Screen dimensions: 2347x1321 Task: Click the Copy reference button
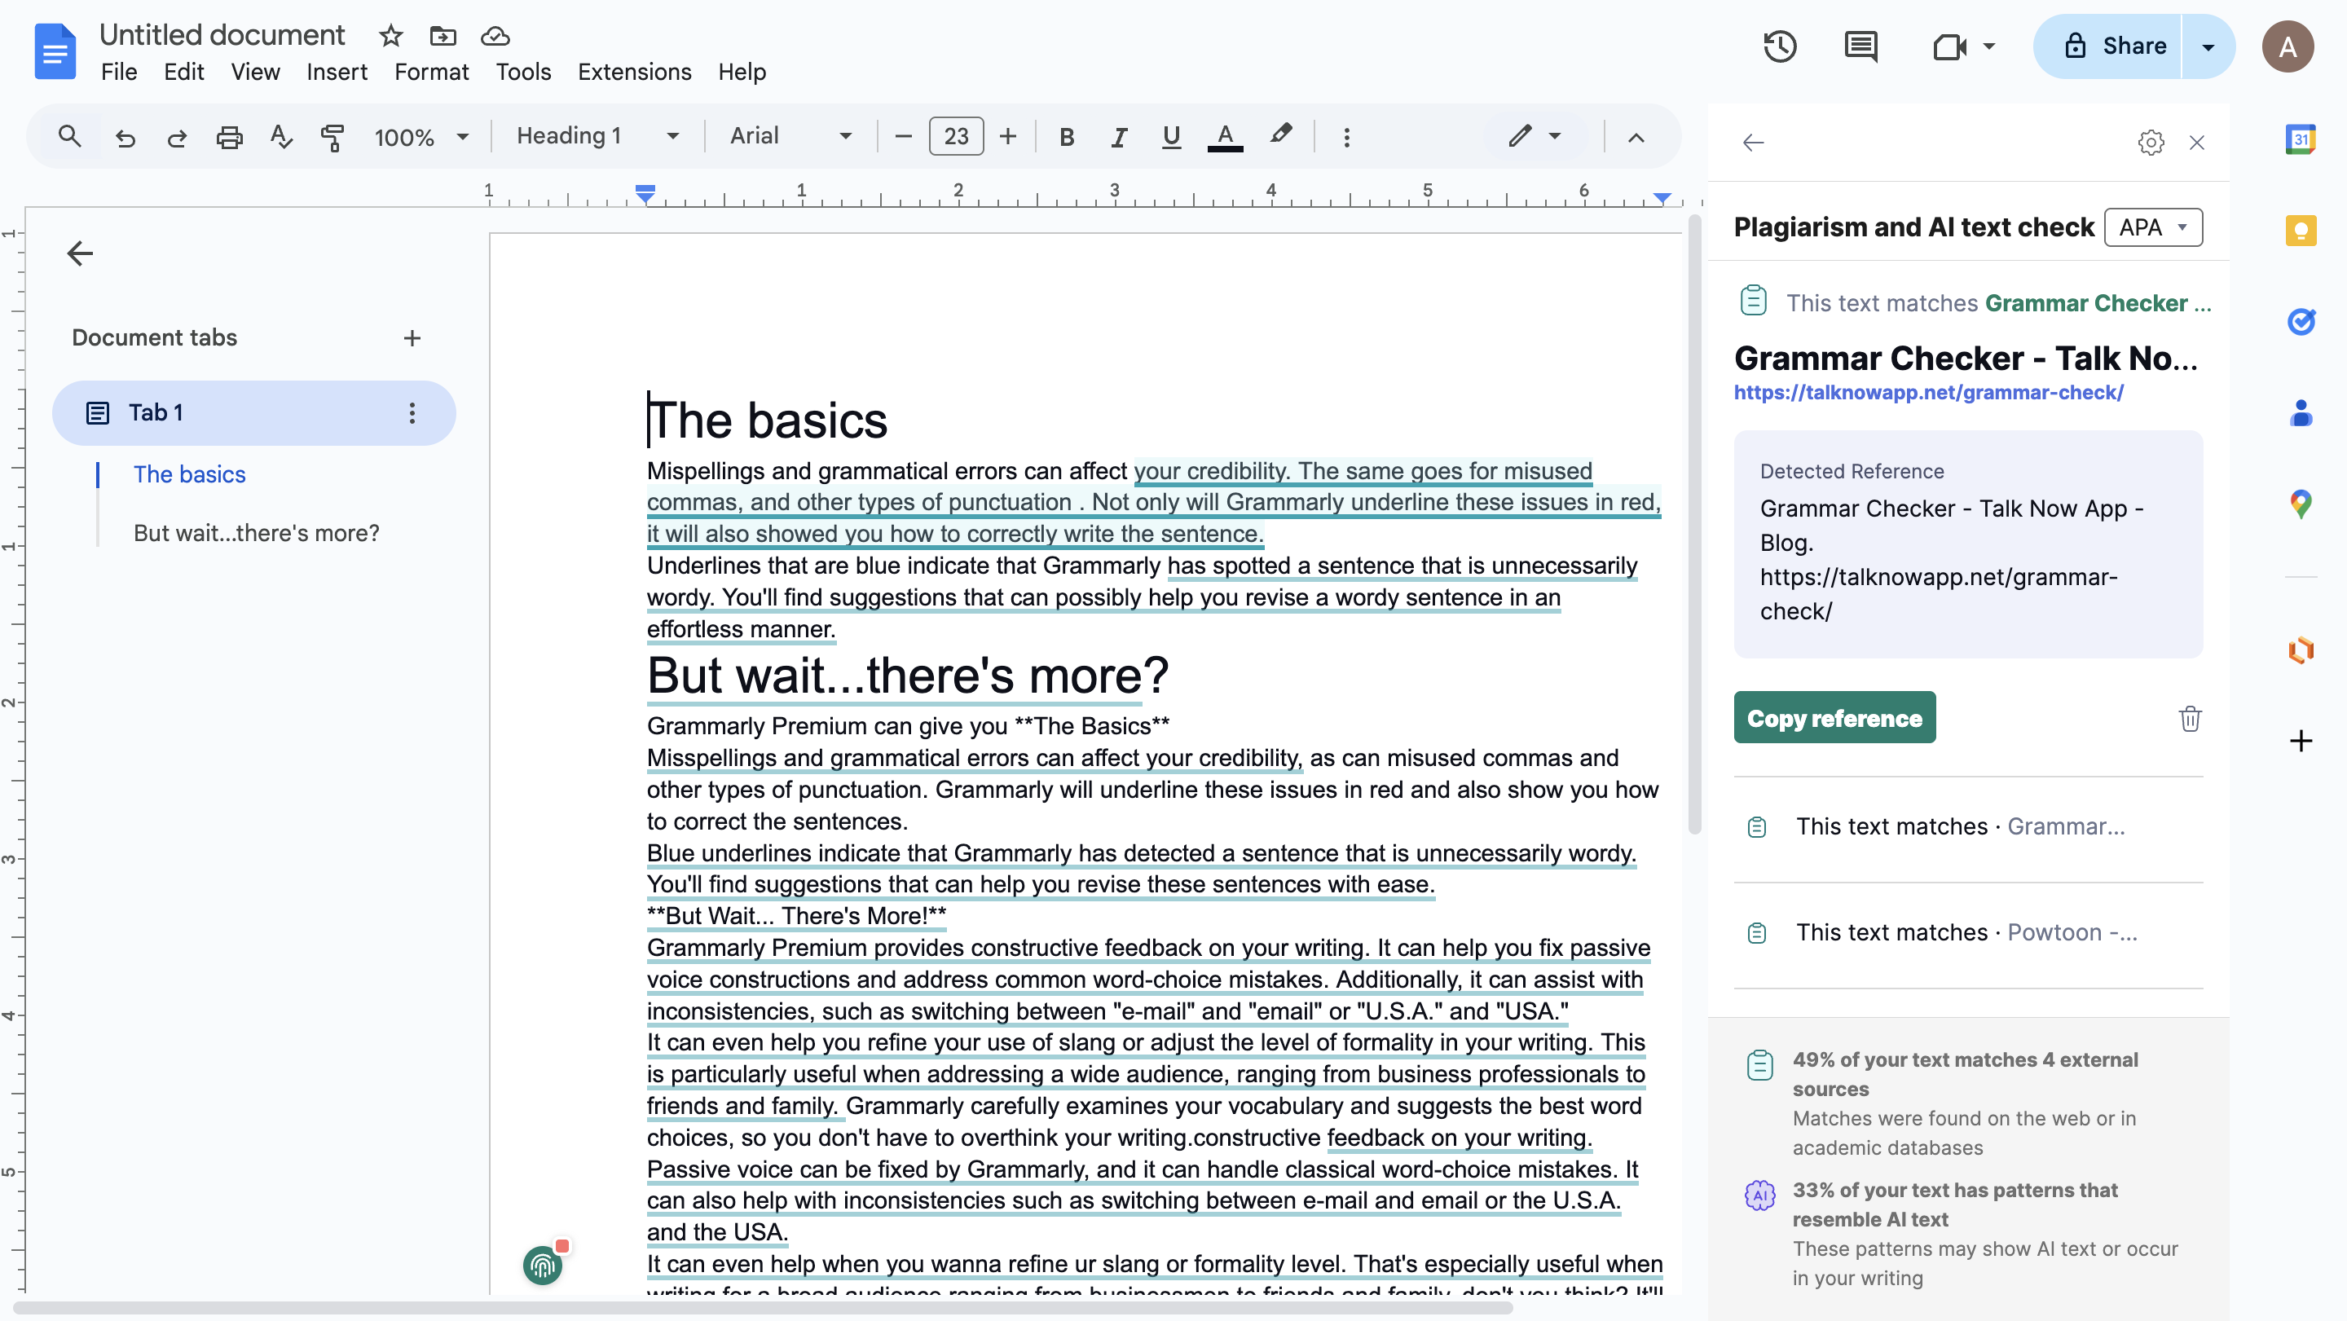pos(1834,717)
